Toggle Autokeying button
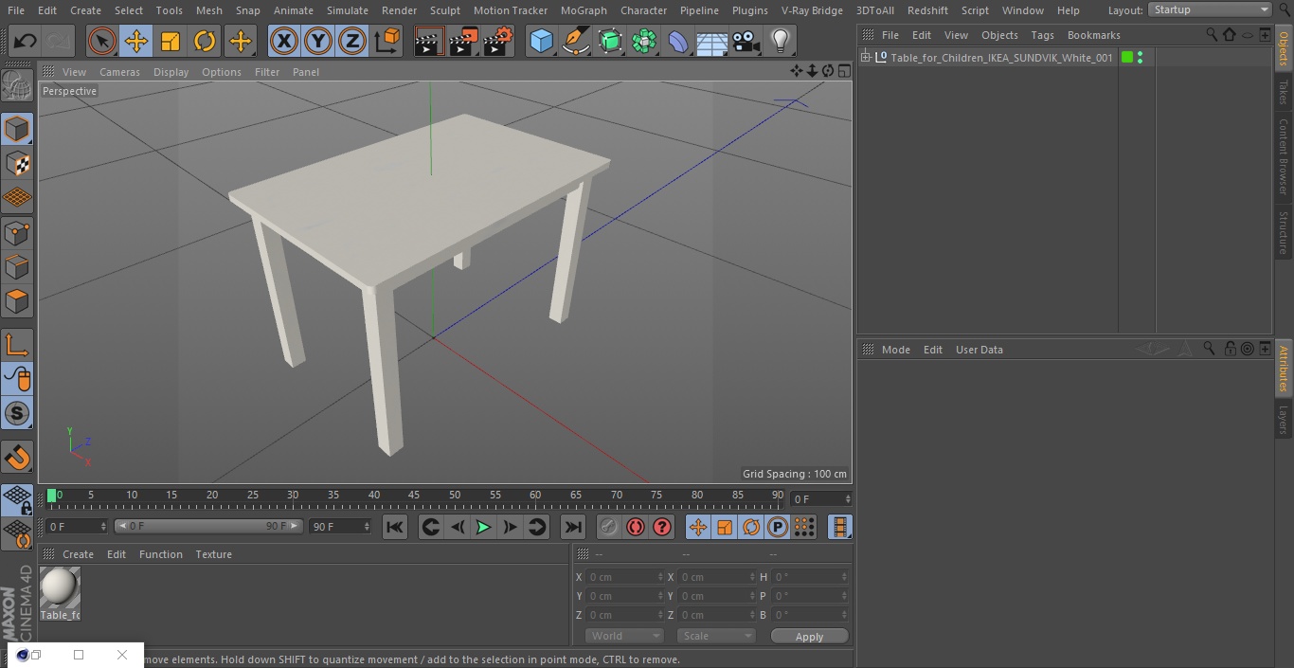The height and width of the screenshot is (668, 1294). coord(636,527)
